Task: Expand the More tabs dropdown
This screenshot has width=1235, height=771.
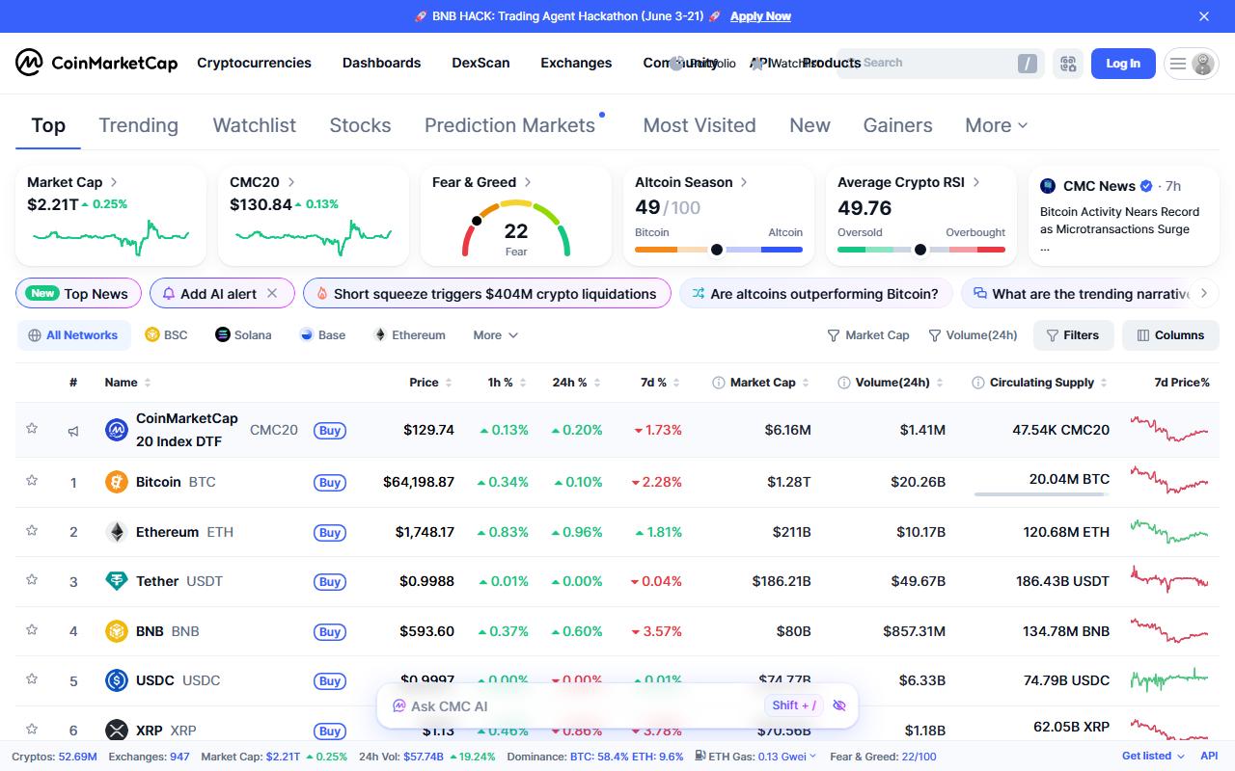Action: click(997, 125)
